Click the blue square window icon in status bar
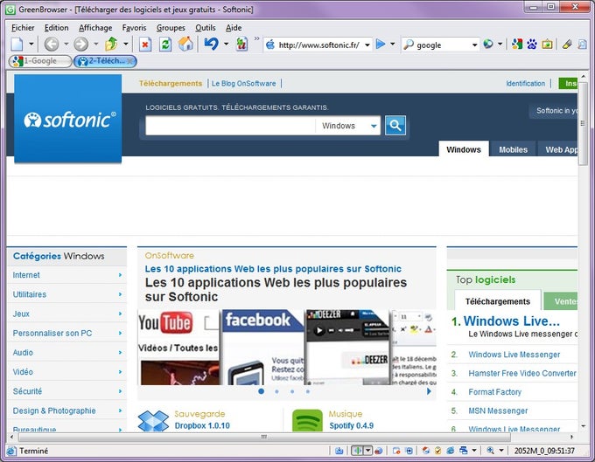 point(409,451)
